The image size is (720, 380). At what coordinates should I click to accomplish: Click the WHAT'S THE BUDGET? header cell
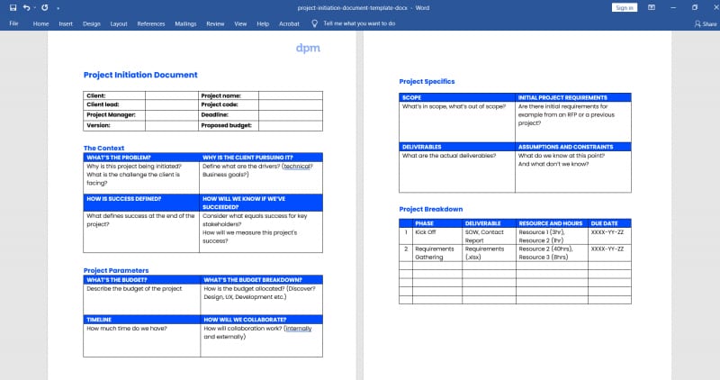pos(141,280)
